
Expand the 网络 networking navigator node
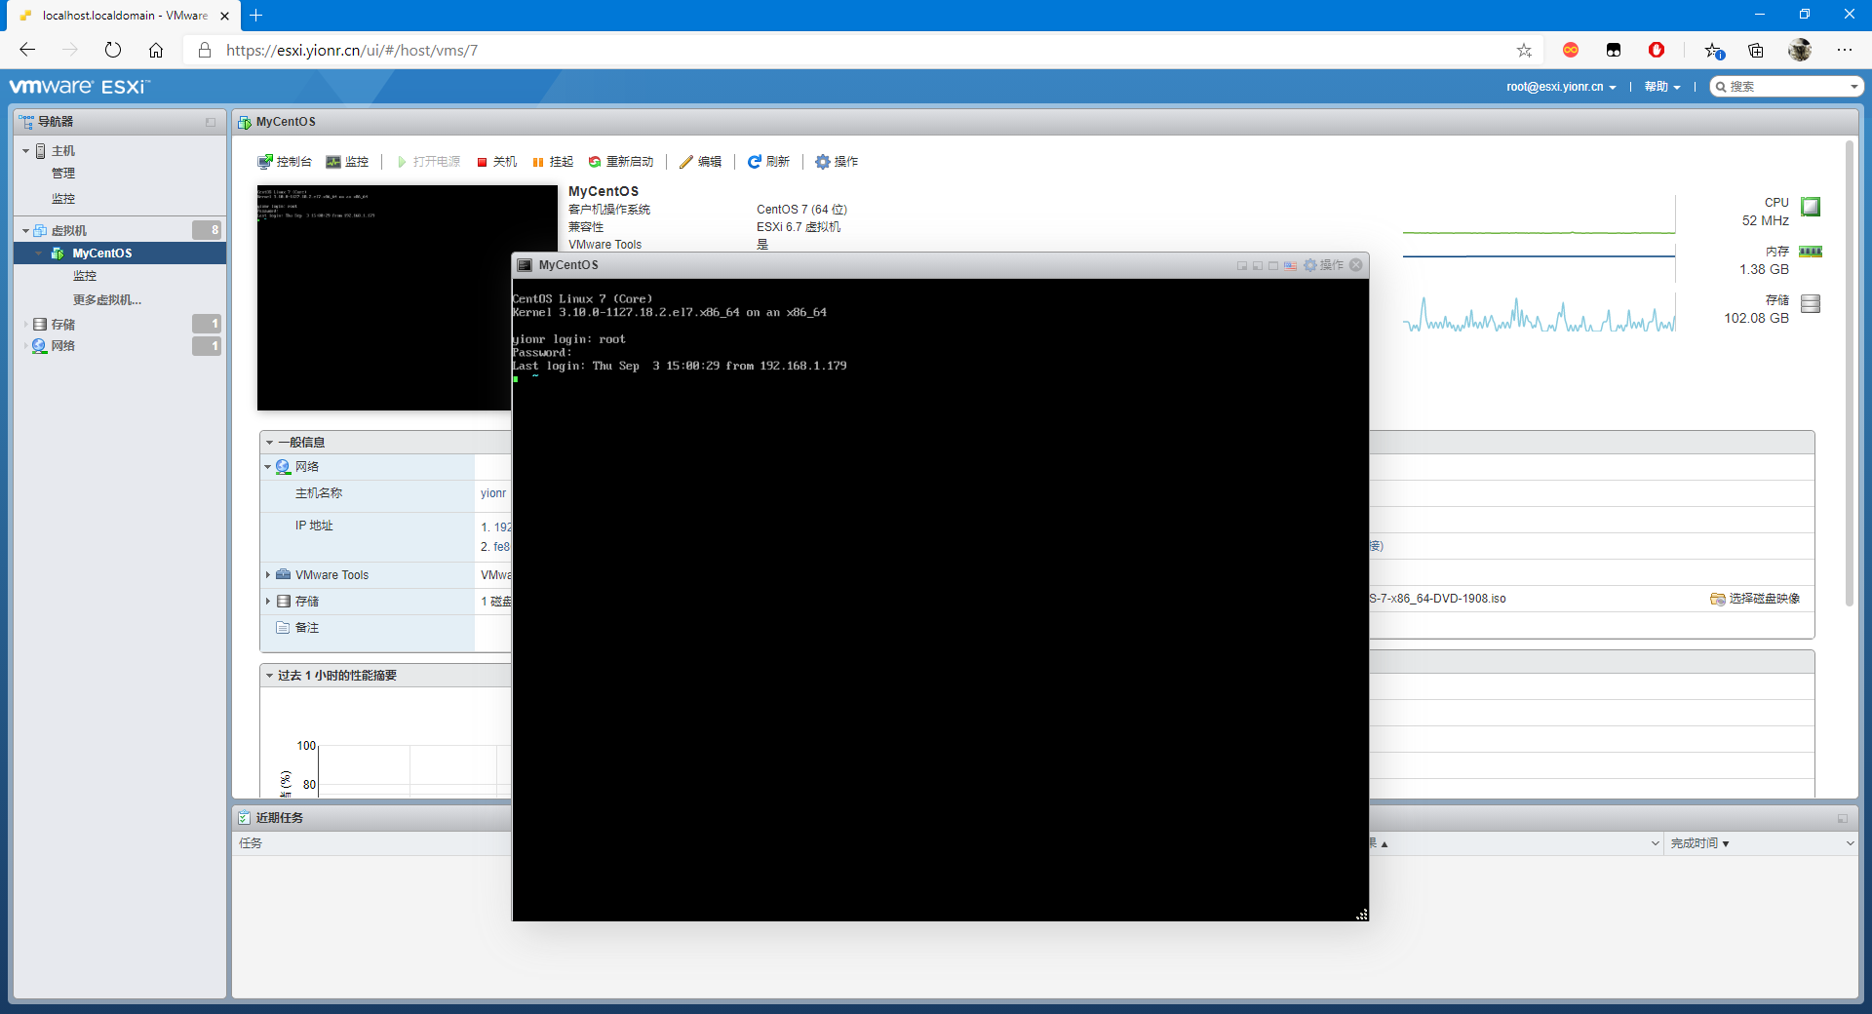pyautogui.click(x=25, y=346)
